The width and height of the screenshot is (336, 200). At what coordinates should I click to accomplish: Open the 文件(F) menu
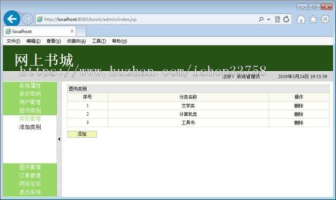[13, 41]
